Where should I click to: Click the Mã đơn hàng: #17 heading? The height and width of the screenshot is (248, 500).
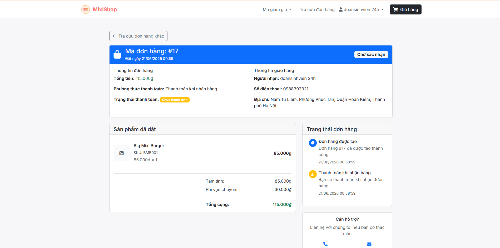click(152, 51)
